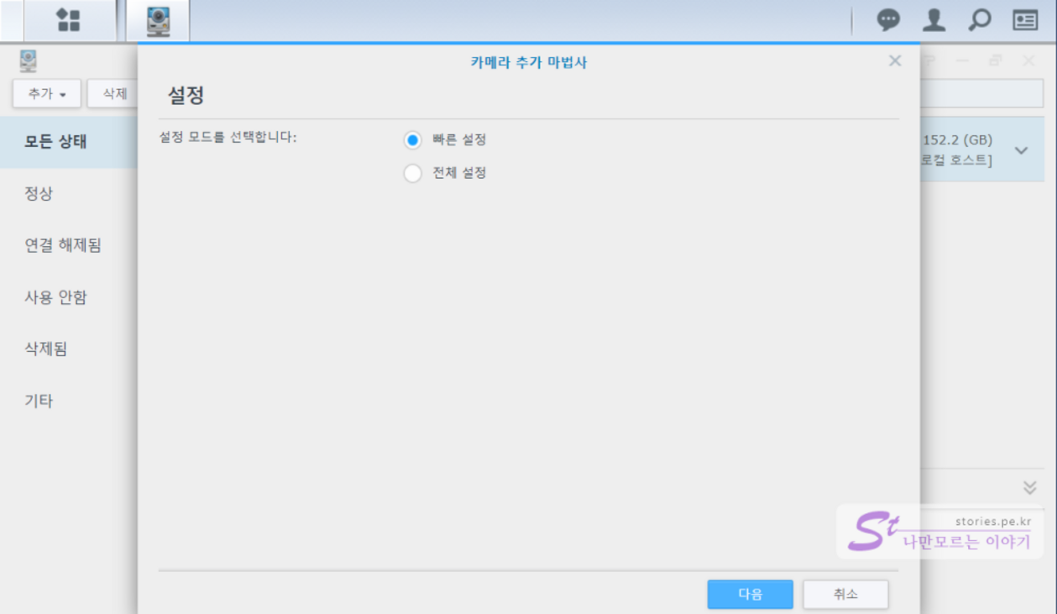Open user account options icon
This screenshot has width=1057, height=614.
coord(934,20)
